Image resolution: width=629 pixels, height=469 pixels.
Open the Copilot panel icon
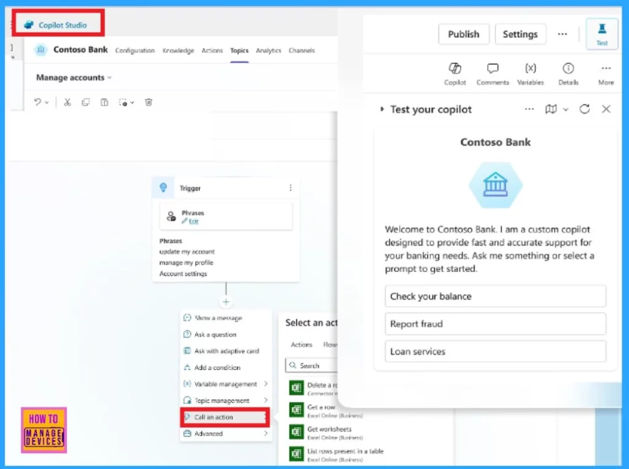coord(455,74)
